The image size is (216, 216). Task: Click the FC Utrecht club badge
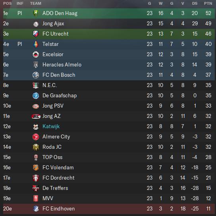tap(36, 34)
